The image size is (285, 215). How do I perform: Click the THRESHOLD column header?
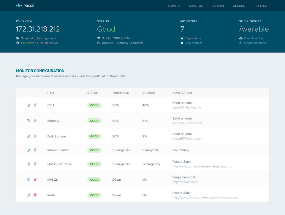pos(121,93)
